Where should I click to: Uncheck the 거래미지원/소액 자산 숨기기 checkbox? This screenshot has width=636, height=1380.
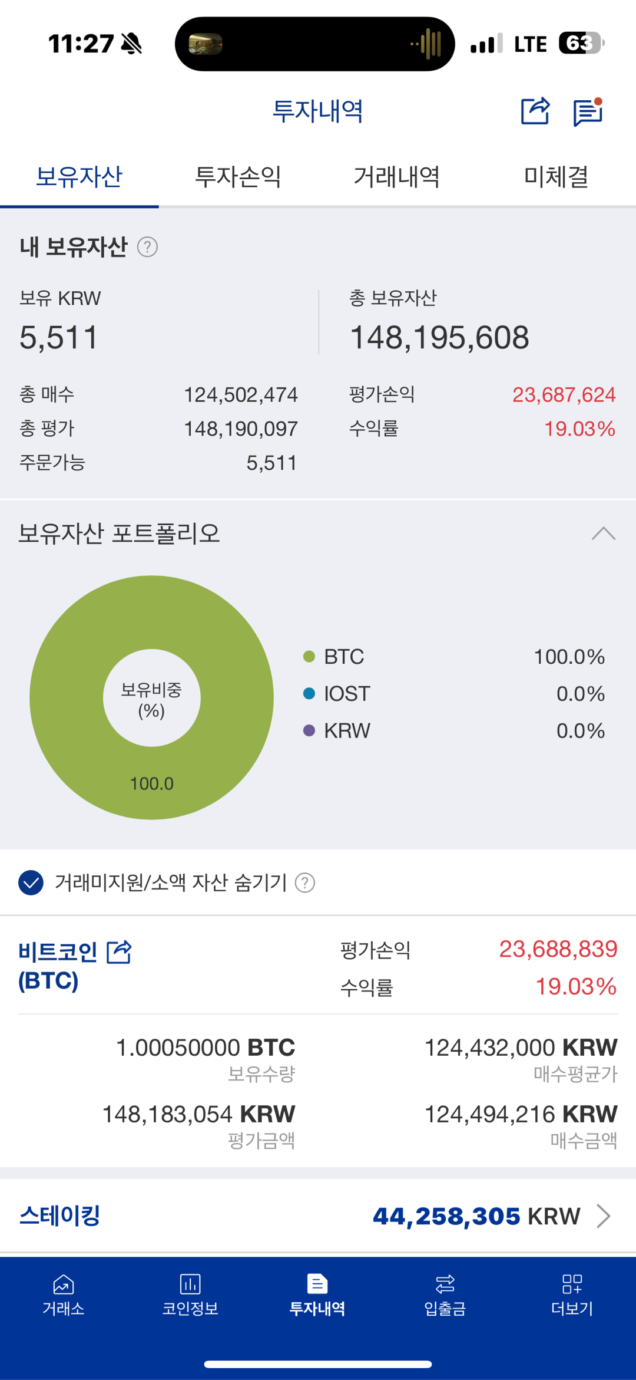[x=30, y=883]
